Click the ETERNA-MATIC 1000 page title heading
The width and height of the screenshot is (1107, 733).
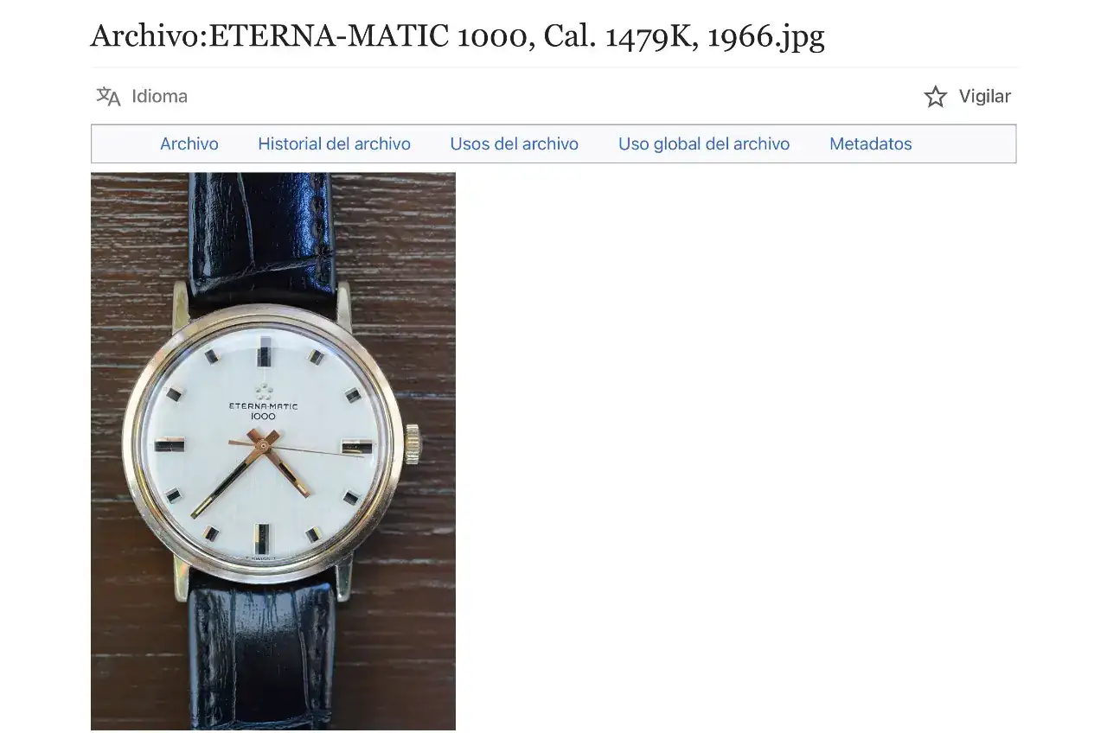pos(458,35)
